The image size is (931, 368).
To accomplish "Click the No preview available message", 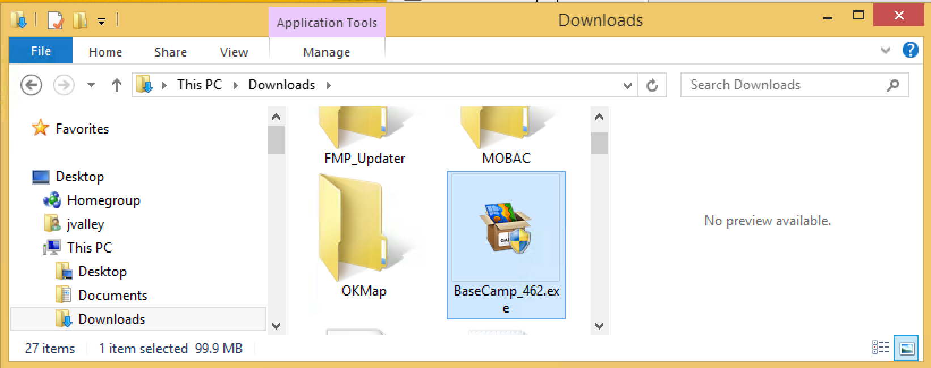I will point(768,221).
